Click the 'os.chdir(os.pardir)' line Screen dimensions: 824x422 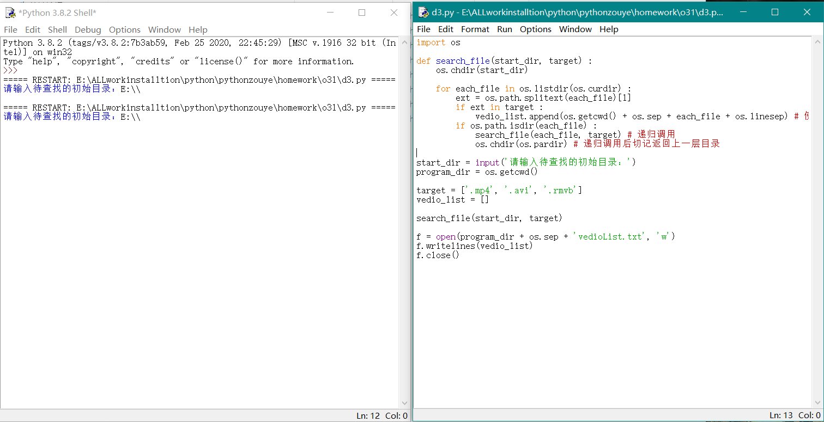[x=597, y=144]
